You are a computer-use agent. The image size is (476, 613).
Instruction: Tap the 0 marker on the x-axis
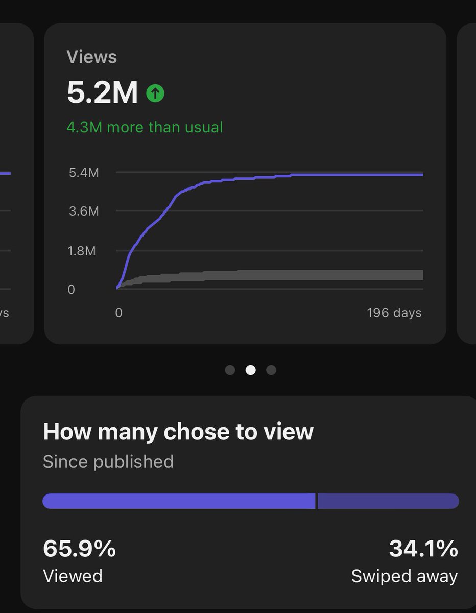119,312
